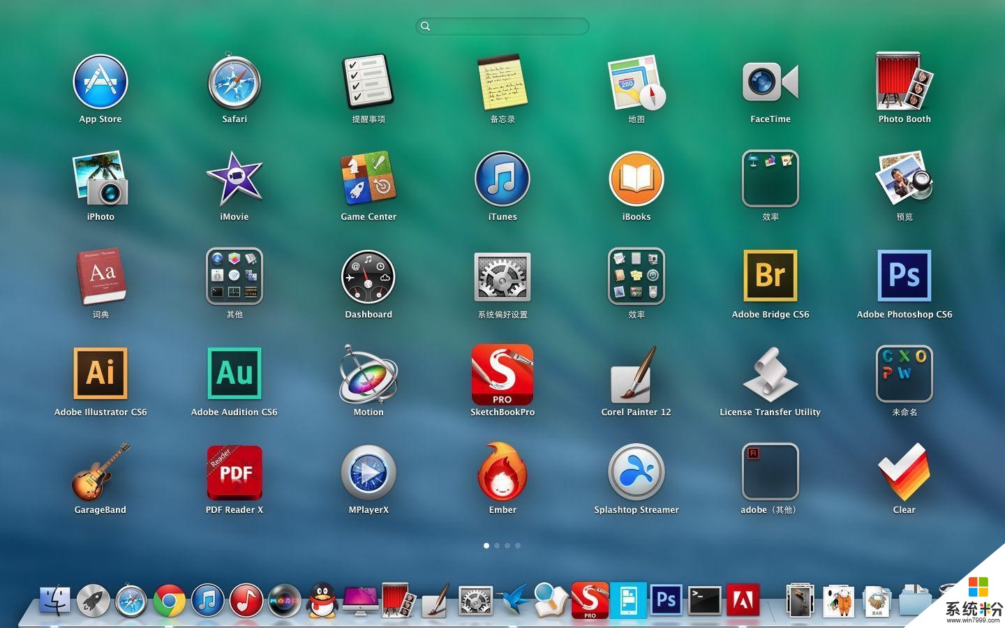Open the Ember app

pos(502,472)
